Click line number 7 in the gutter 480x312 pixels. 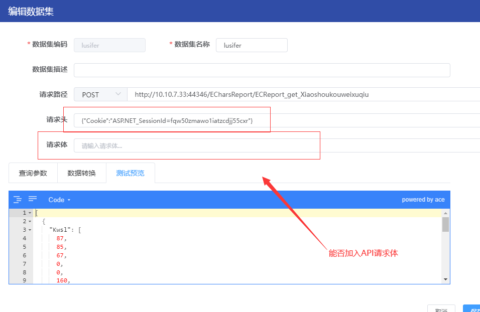point(25,264)
